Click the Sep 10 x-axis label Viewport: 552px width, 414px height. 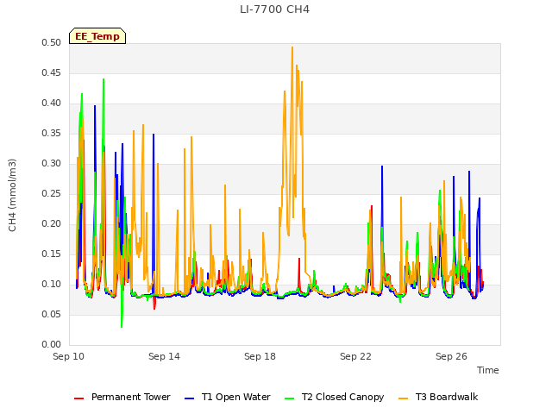point(68,356)
